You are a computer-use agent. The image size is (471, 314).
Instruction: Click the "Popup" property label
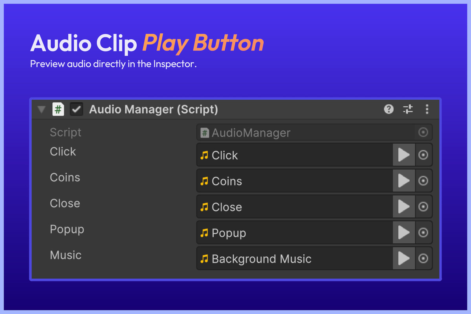coord(67,230)
